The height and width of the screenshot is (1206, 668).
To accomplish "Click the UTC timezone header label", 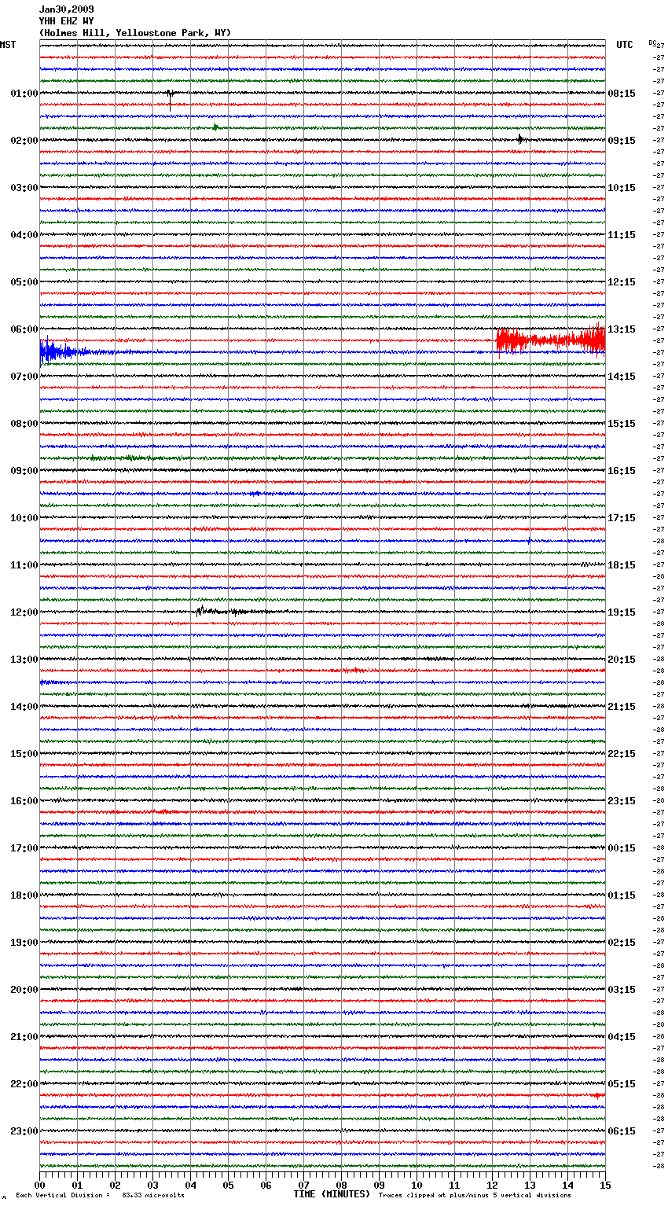I will [x=624, y=45].
